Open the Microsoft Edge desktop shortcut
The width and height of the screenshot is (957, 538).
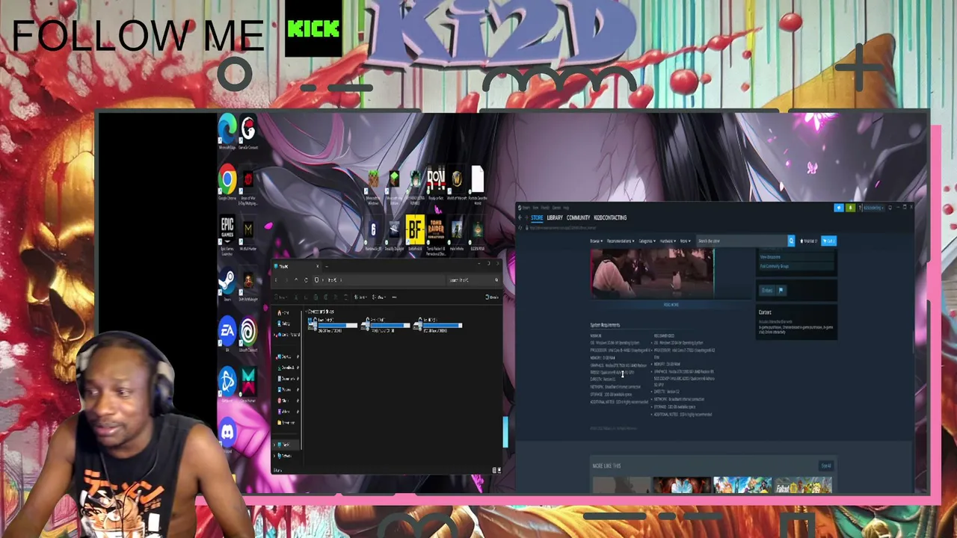228,132
